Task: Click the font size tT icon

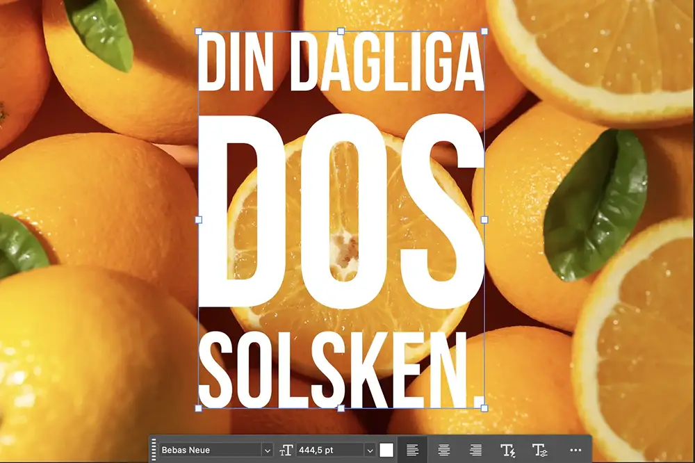Action: [x=286, y=450]
